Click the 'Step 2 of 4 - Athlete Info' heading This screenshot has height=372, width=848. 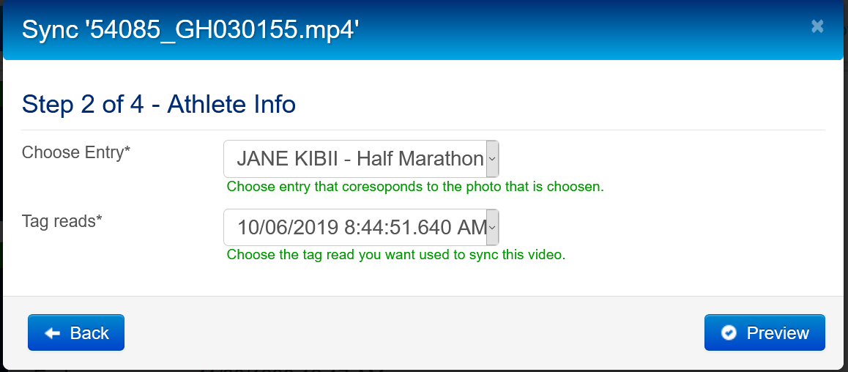pos(159,105)
